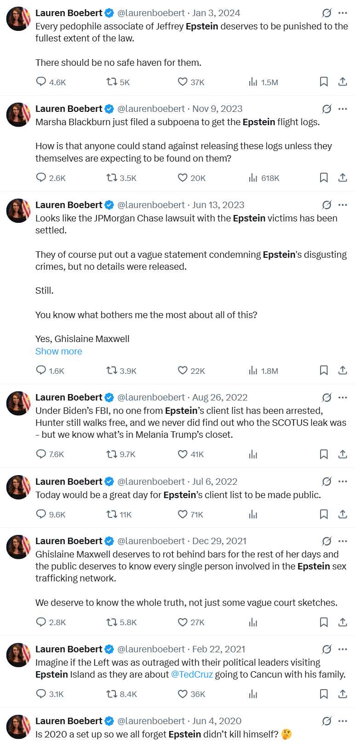Reply to the Aug 26, 2022 tweet

(41, 454)
